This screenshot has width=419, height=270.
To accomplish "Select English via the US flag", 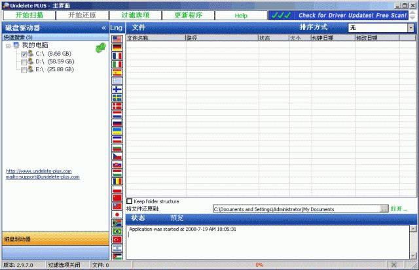I will [117, 39].
